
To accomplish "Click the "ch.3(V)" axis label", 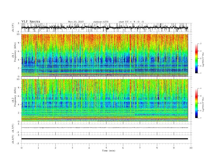I will (x=13, y=128).
